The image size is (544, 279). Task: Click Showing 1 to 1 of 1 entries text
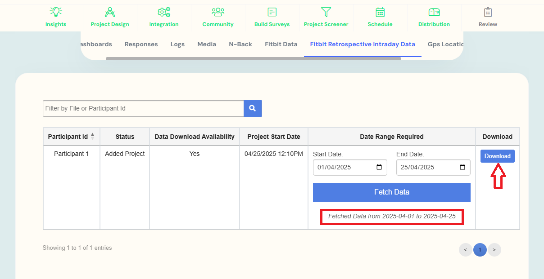coord(77,248)
